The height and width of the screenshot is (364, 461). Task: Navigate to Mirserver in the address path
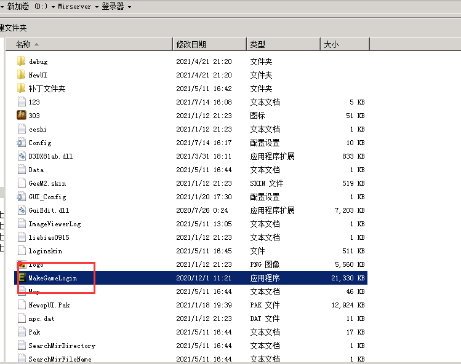click(75, 6)
